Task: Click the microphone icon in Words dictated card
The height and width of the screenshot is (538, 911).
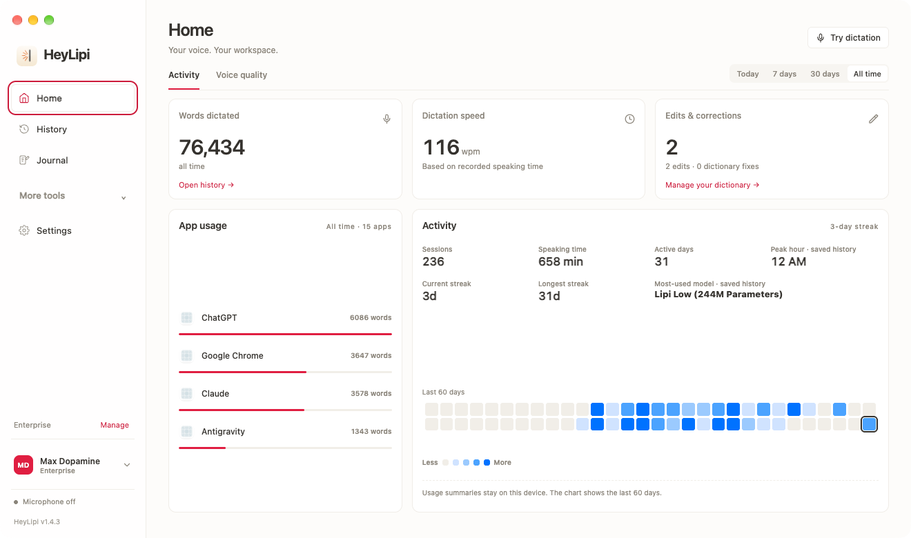Action: [x=386, y=119]
